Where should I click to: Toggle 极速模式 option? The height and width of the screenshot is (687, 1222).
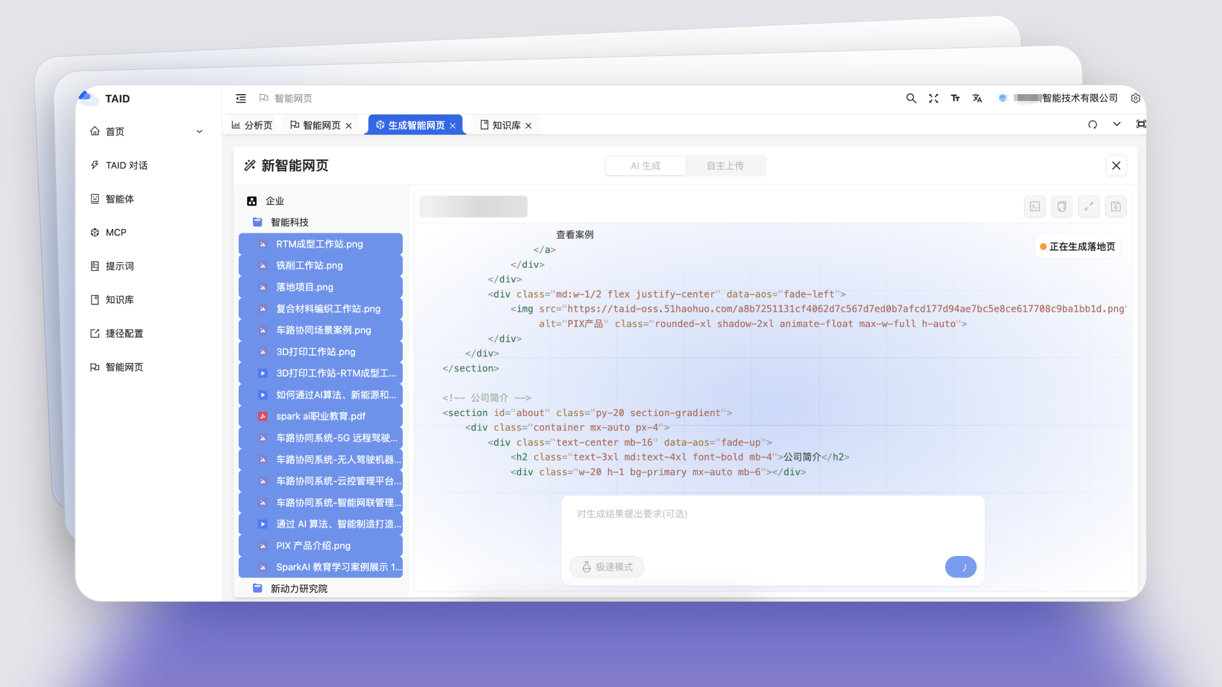(607, 567)
